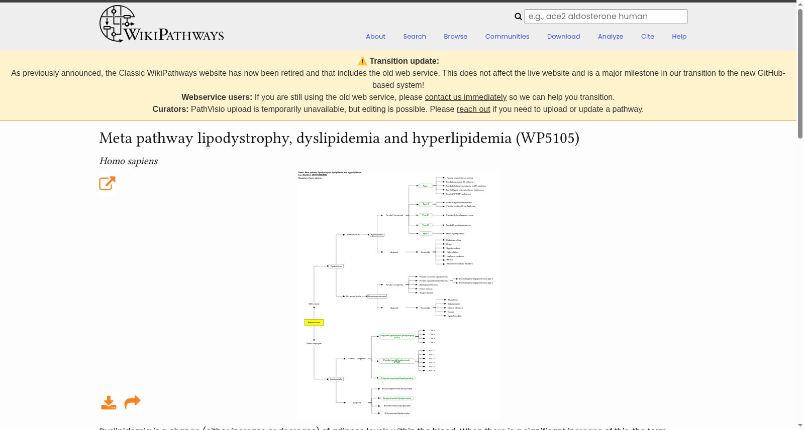The height and width of the screenshot is (430, 804).
Task: Click the search input field
Action: 606,17
